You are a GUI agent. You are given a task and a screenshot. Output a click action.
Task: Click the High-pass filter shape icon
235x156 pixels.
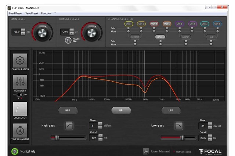click(x=69, y=126)
